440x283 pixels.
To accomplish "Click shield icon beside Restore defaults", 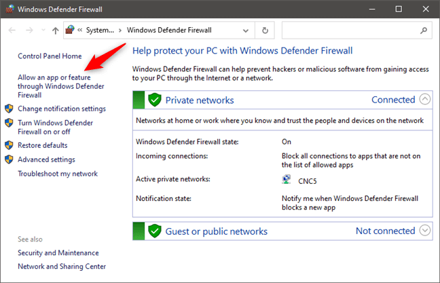I will tap(9, 145).
